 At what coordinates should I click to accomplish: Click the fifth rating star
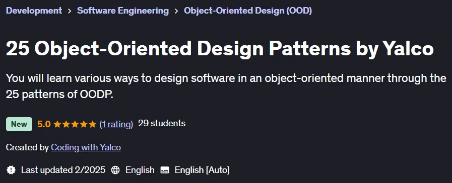(92, 124)
